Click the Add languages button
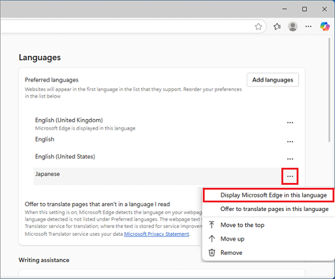335x279 pixels. point(273,80)
